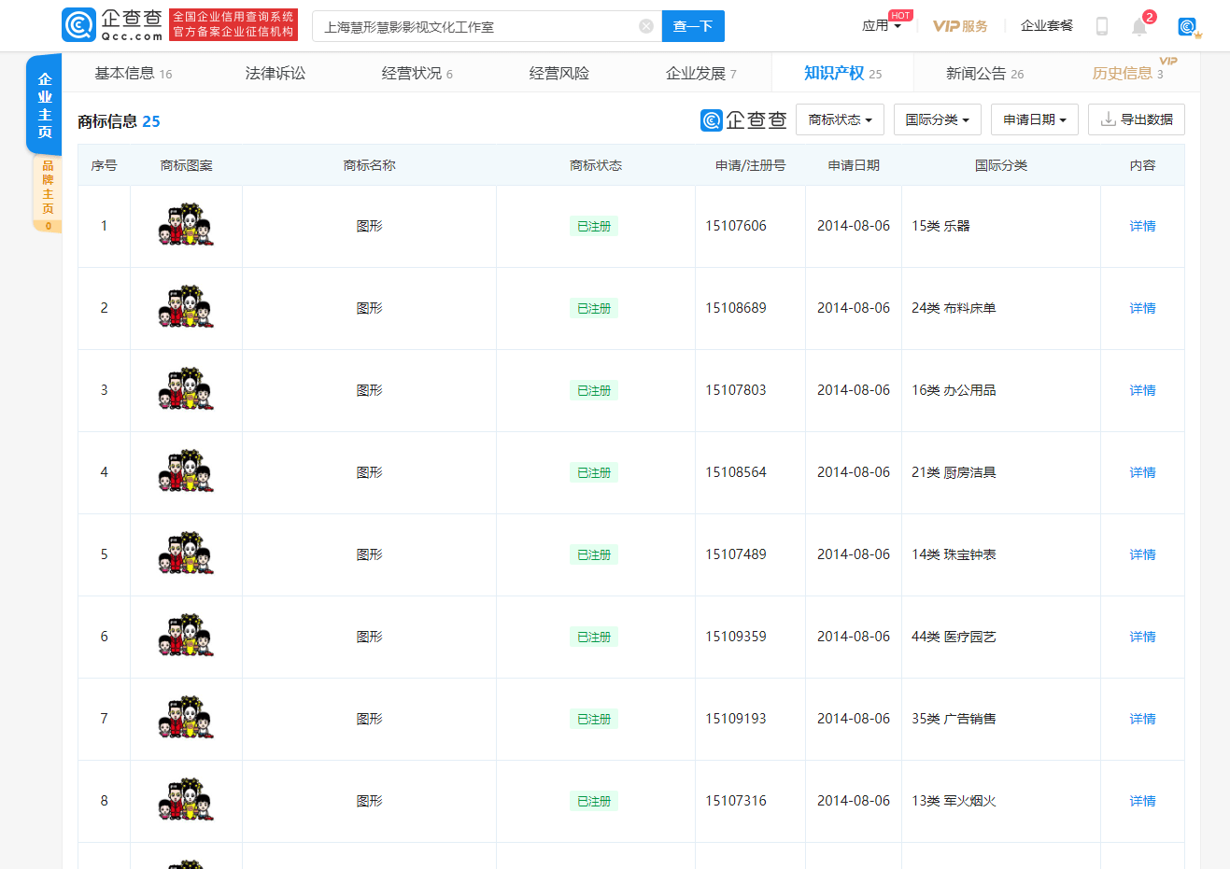Viewport: 1230px width, 869px height.
Task: Expand the 国际分类 filter dropdown
Action: point(937,119)
